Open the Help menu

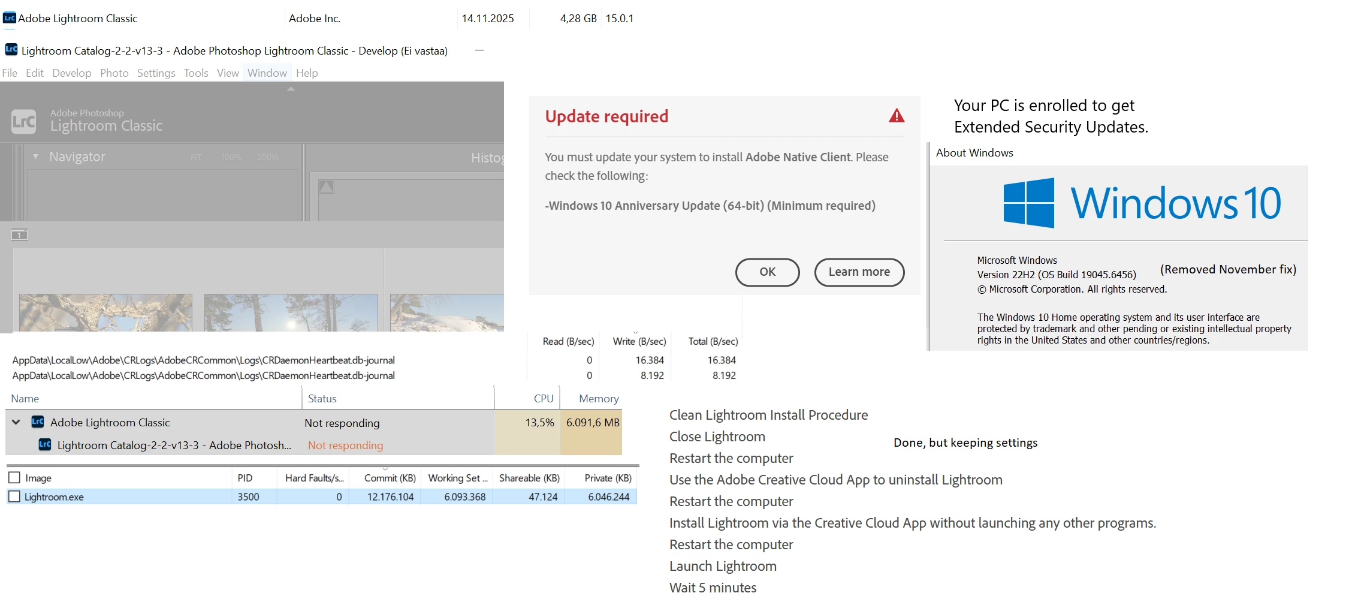click(x=307, y=73)
